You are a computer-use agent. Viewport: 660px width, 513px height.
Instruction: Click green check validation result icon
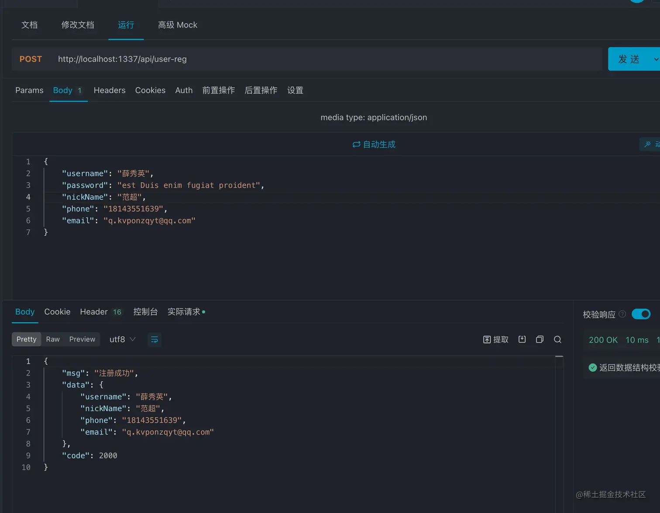coord(592,368)
